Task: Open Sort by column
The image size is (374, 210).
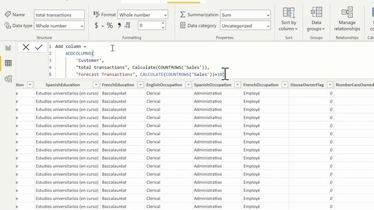Action: coord(289,19)
